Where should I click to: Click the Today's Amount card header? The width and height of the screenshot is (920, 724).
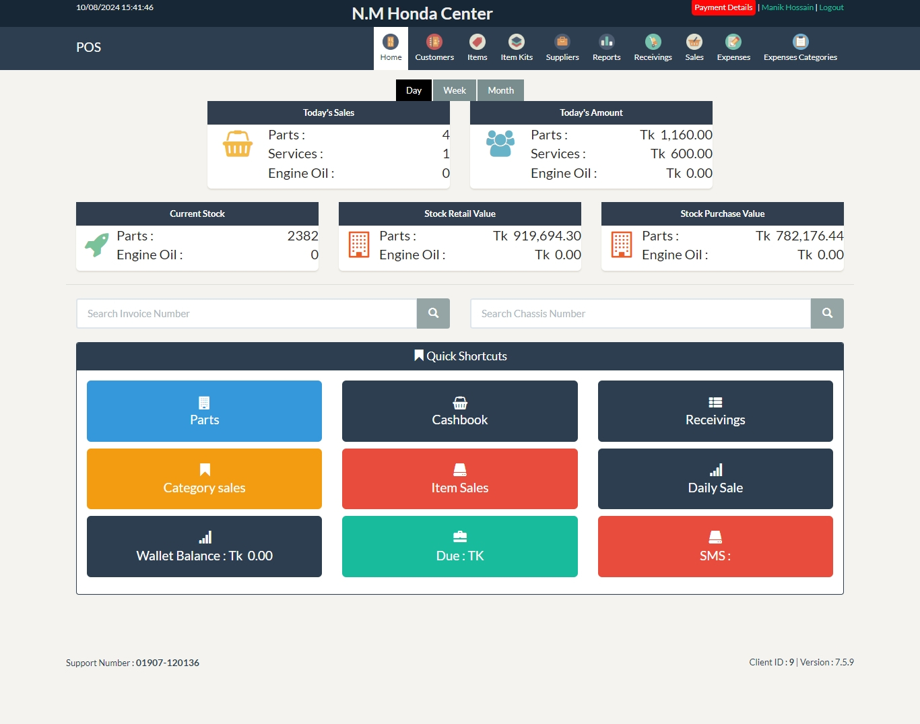coord(591,112)
